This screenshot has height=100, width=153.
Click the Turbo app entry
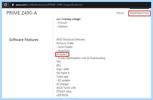(x=62, y=77)
